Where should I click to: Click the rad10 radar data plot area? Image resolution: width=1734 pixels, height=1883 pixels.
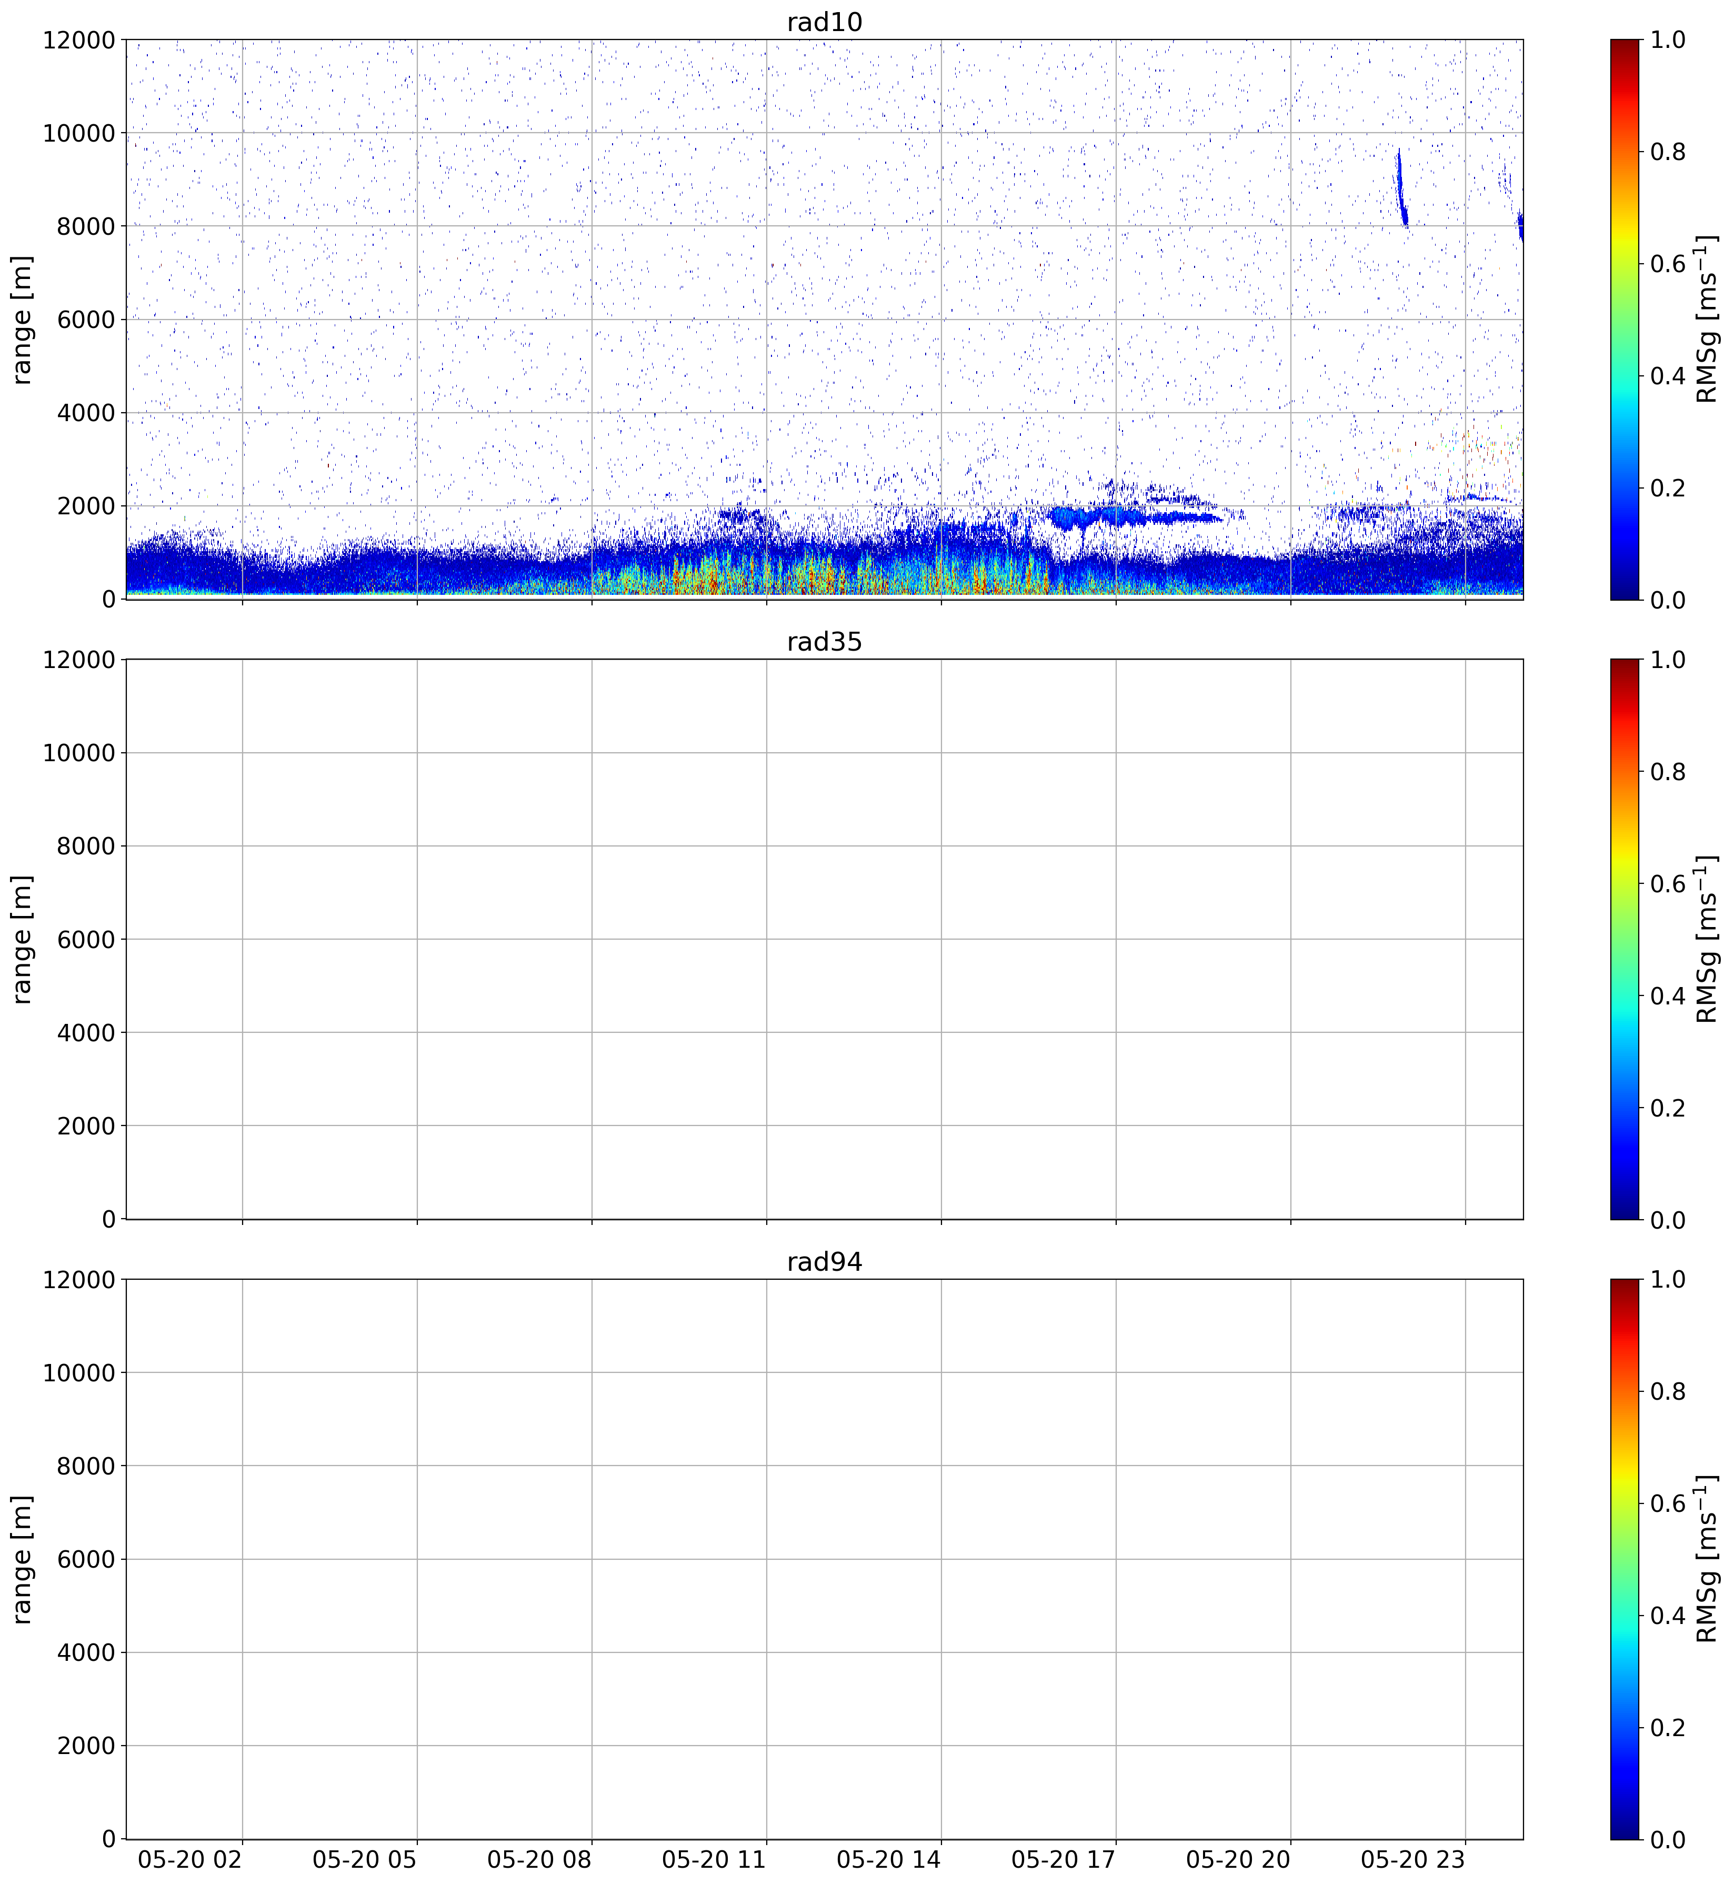click(x=824, y=319)
